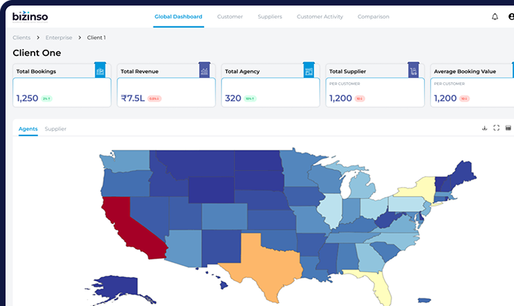Click the Average Booking Value title

465,71
